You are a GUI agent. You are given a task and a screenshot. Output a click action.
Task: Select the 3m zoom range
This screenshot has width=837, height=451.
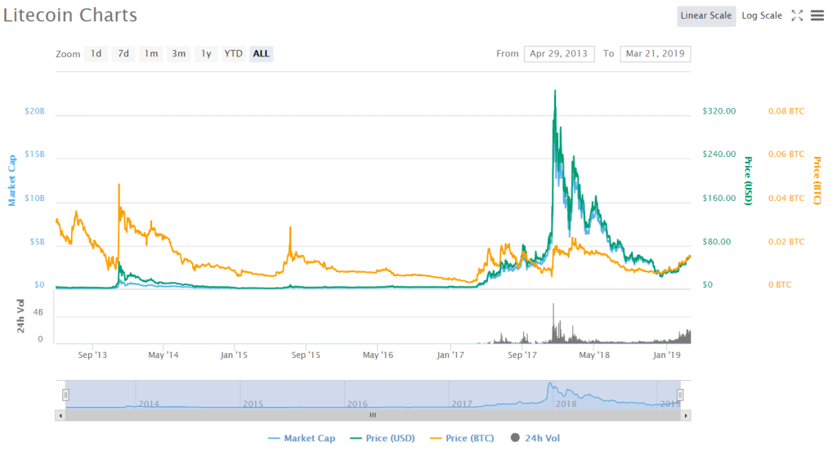178,54
